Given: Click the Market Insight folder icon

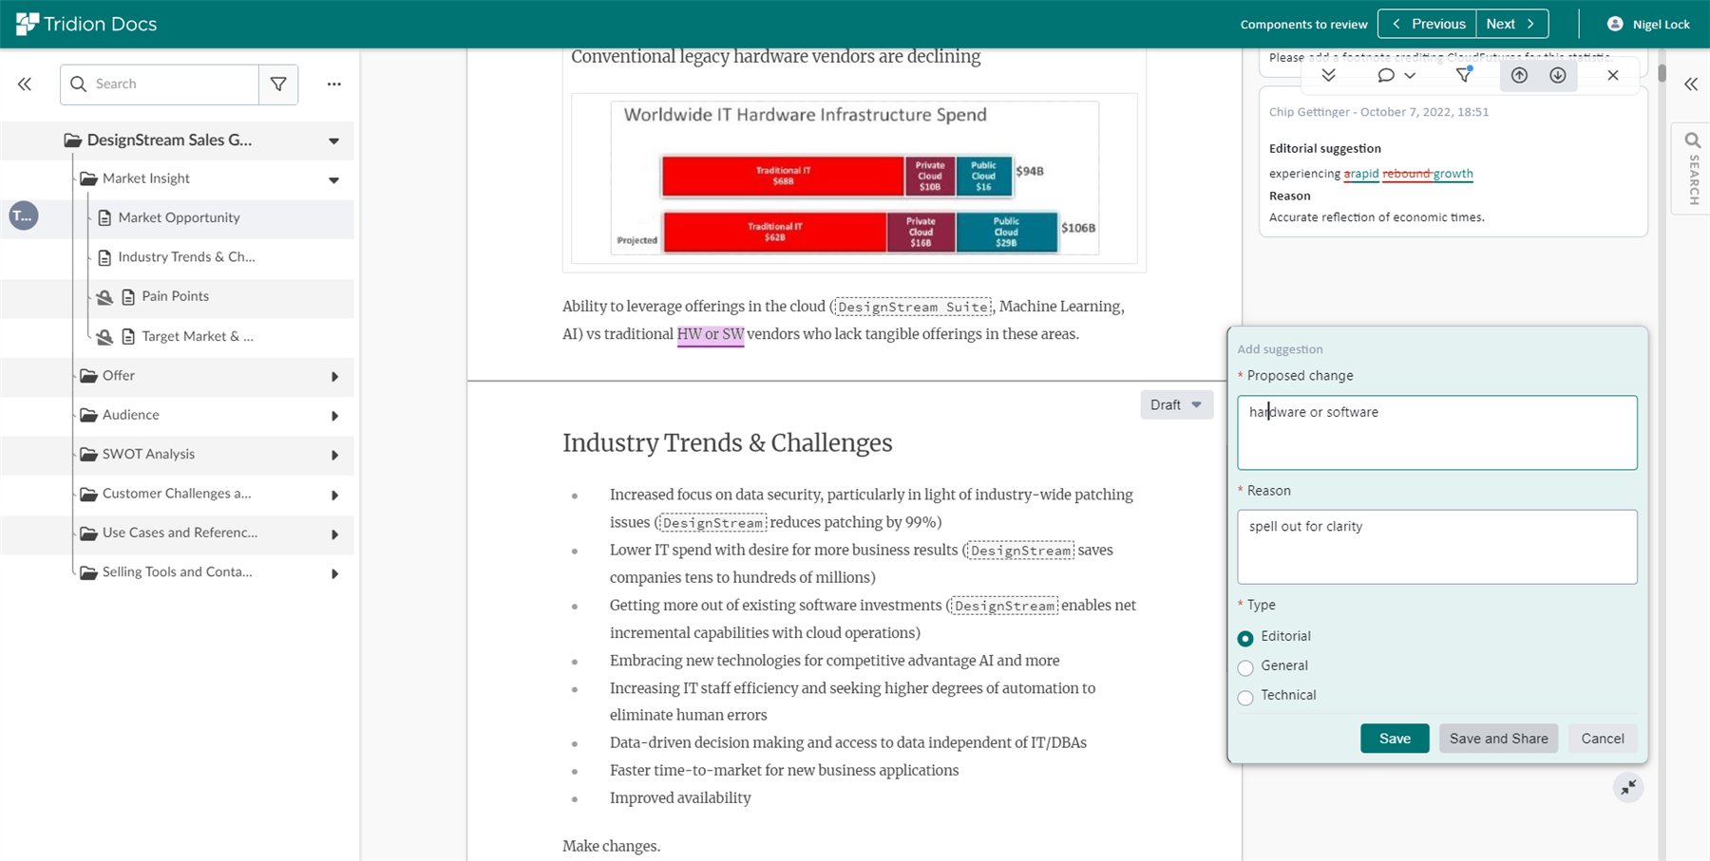Looking at the screenshot, I should [x=88, y=178].
